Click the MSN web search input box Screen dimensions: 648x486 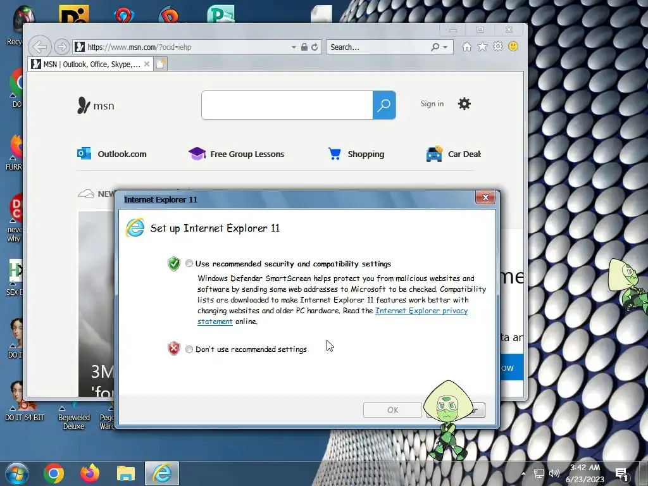click(287, 105)
